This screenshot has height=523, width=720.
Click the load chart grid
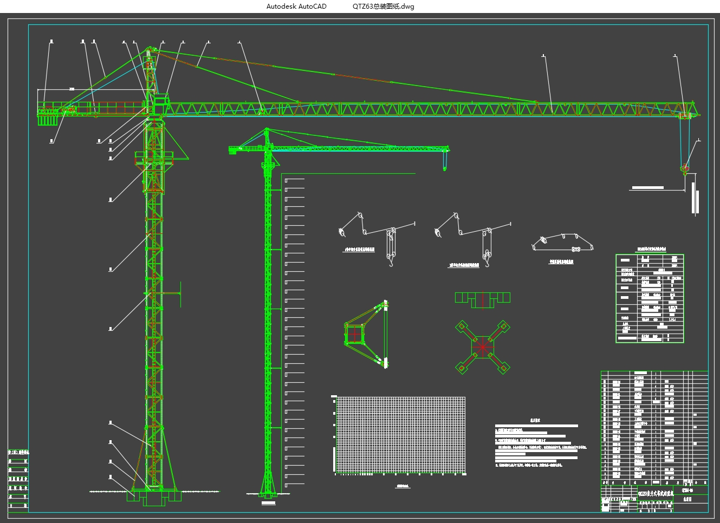[x=400, y=435]
